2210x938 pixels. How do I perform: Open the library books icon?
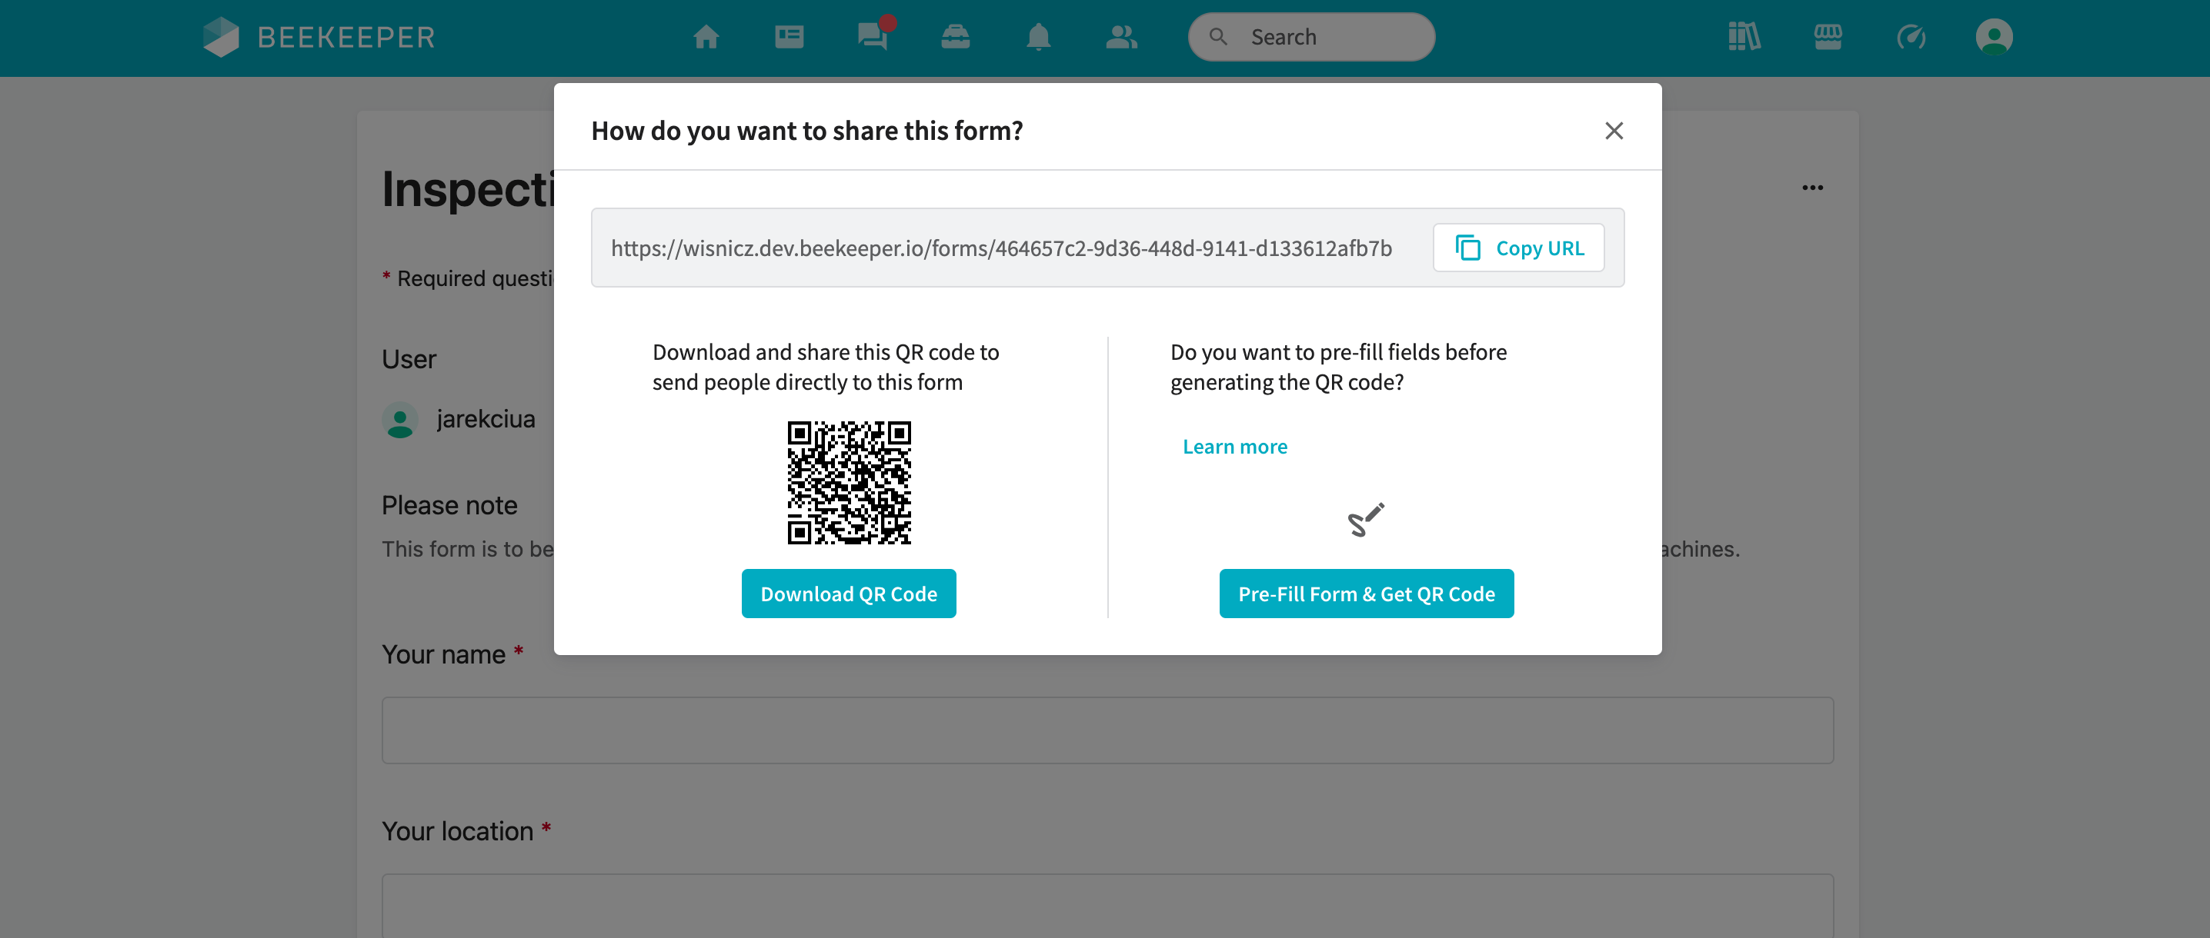coord(1744,37)
